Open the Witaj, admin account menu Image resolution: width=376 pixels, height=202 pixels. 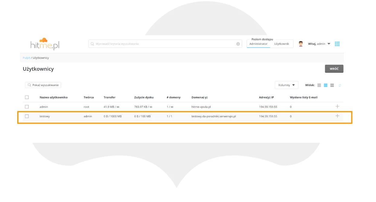click(319, 44)
